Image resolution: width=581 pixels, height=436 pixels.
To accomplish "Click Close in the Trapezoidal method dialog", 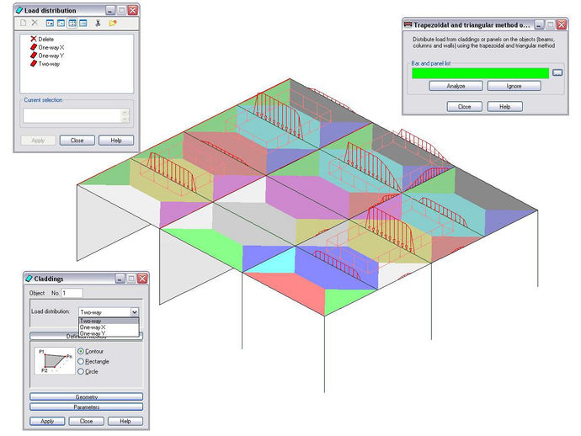I will [464, 107].
